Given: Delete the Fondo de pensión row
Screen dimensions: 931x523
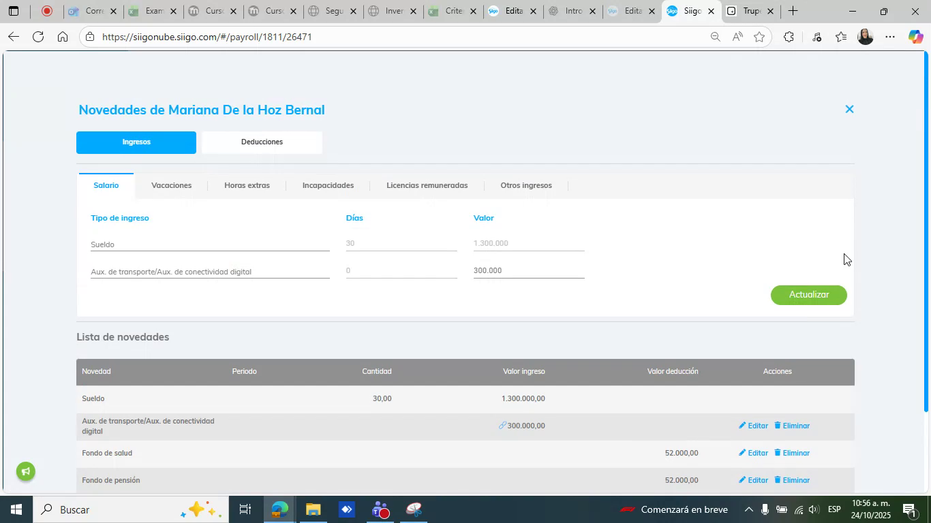Looking at the screenshot, I should [x=792, y=480].
